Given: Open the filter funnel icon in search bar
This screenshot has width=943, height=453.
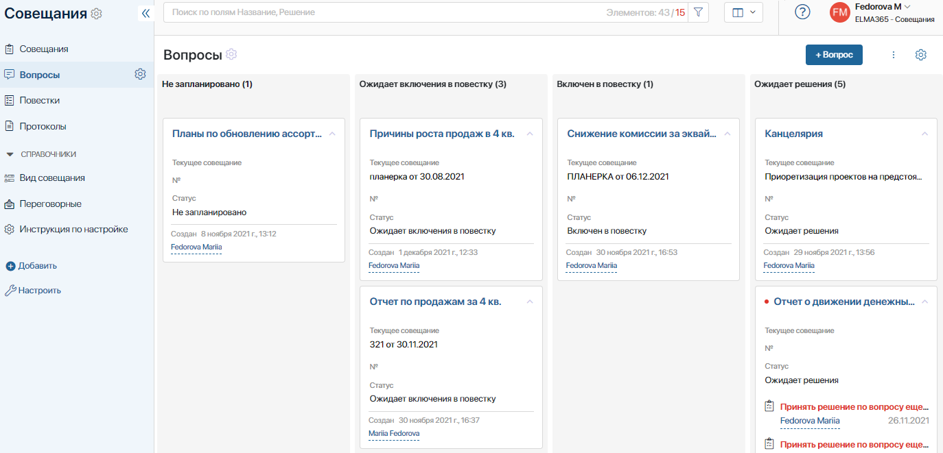Looking at the screenshot, I should (x=698, y=12).
